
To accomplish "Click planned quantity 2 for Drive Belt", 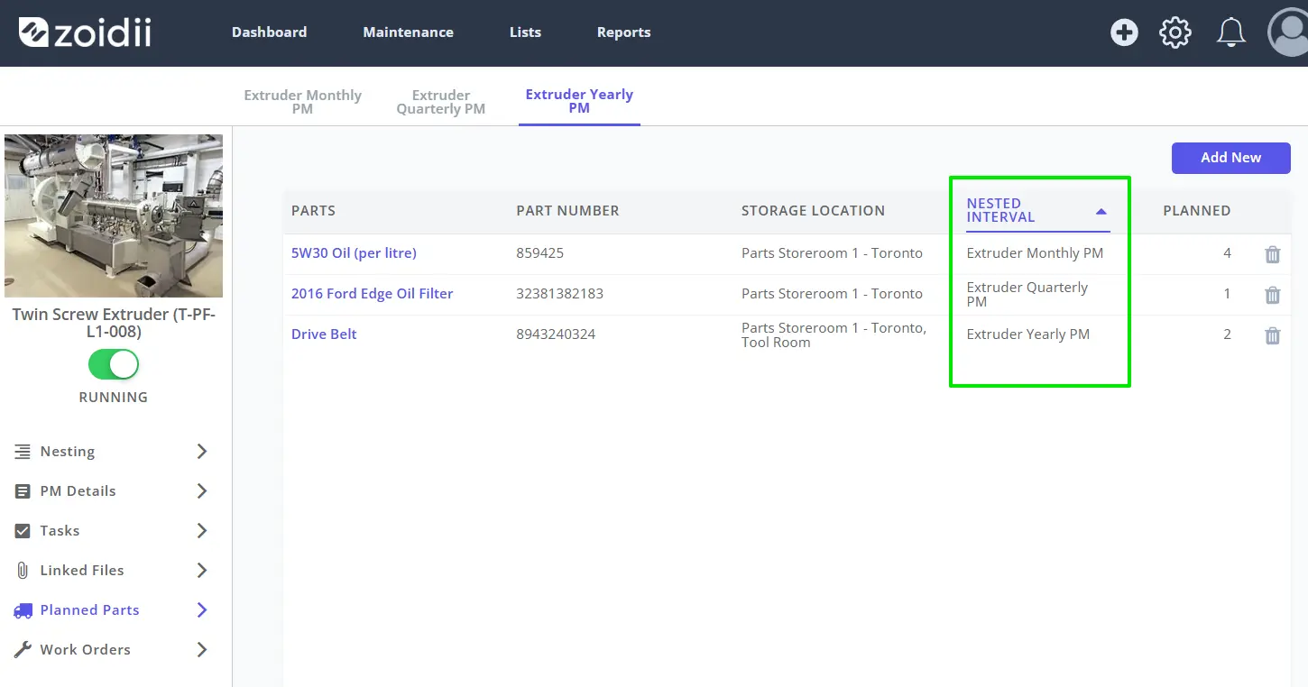I will point(1227,334).
